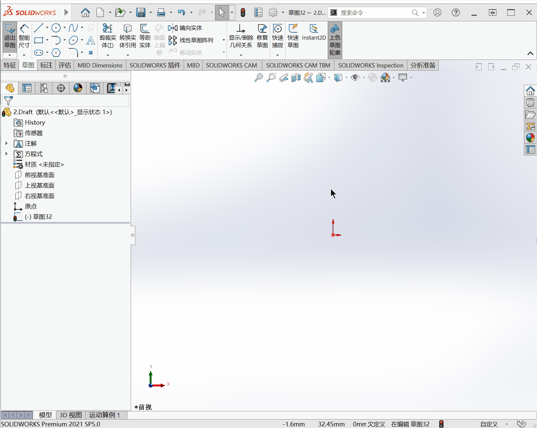Toggle Instant2D mode

314,32
